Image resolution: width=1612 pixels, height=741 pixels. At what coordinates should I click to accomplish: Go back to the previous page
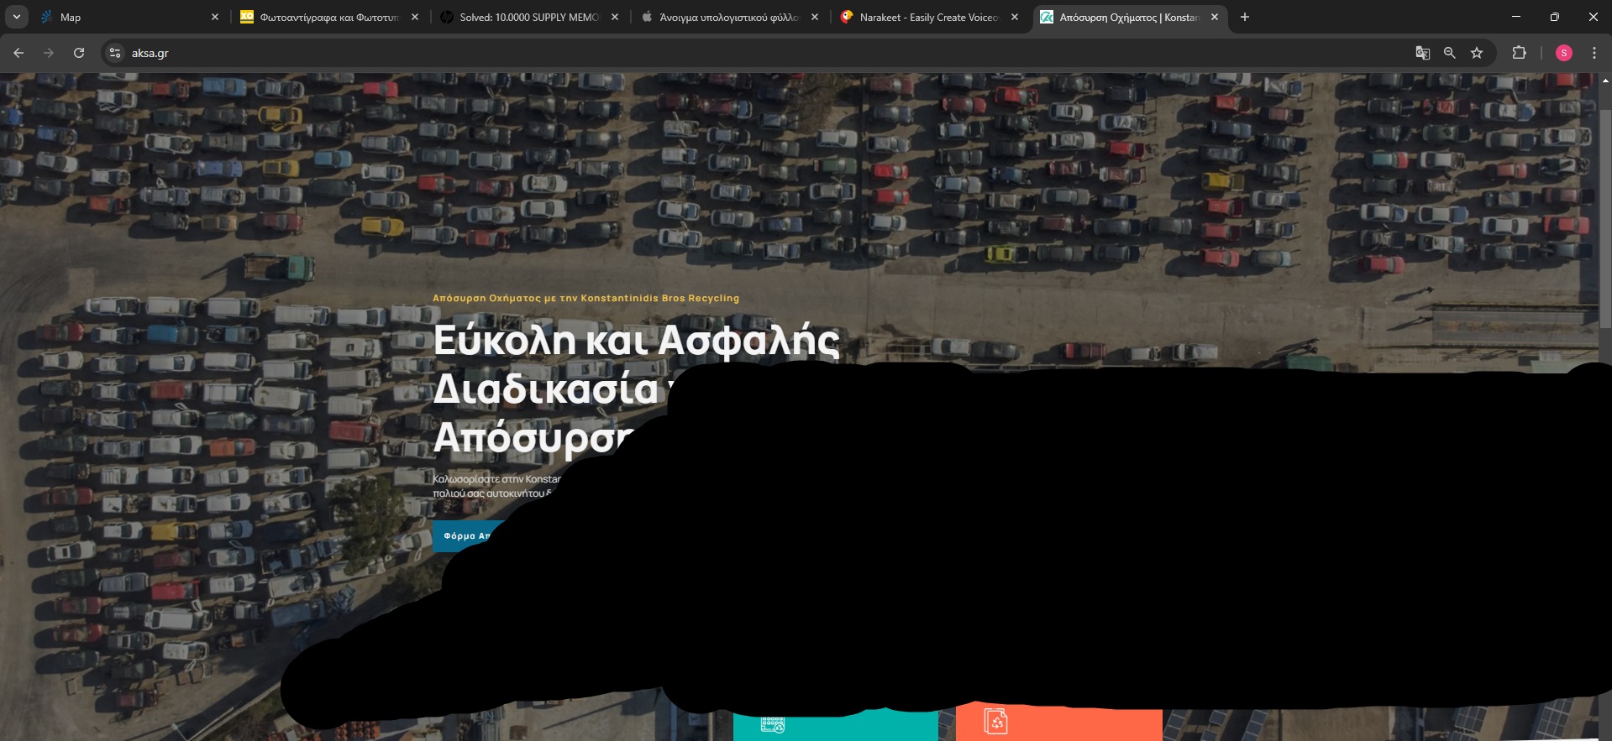click(x=18, y=53)
